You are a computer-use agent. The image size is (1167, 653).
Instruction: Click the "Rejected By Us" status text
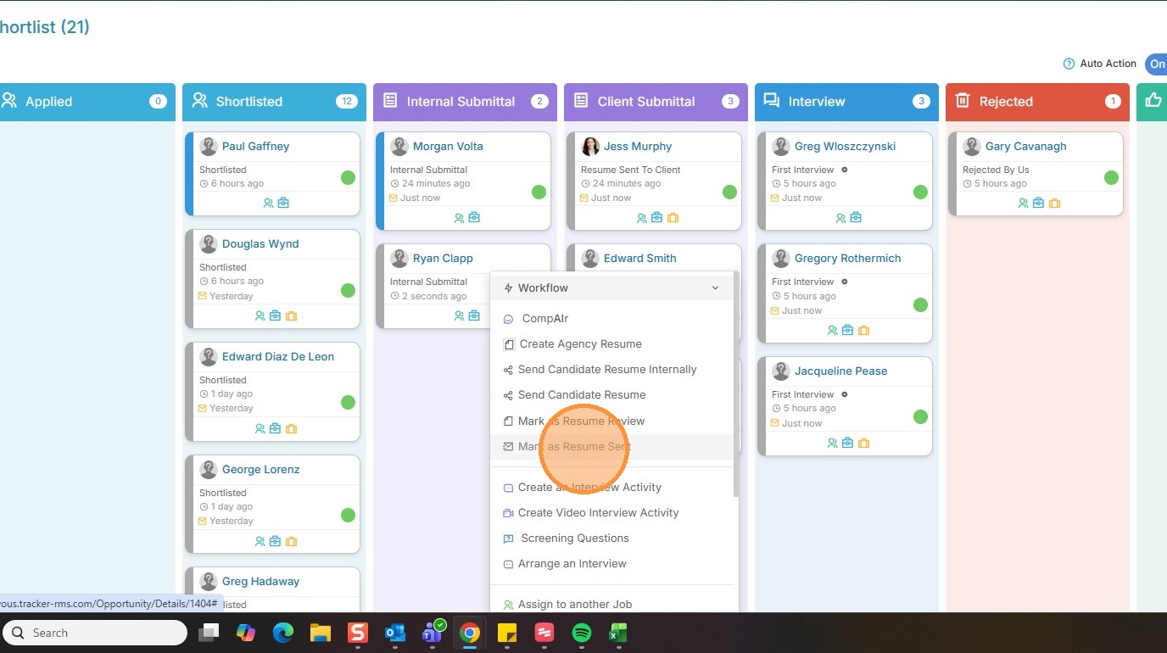[996, 170]
